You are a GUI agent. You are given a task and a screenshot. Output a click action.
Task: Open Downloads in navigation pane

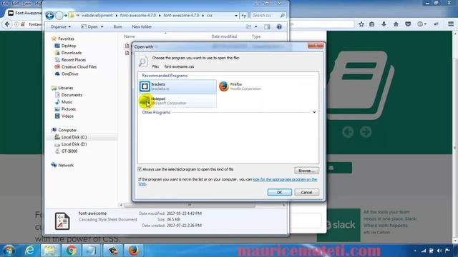click(72, 53)
